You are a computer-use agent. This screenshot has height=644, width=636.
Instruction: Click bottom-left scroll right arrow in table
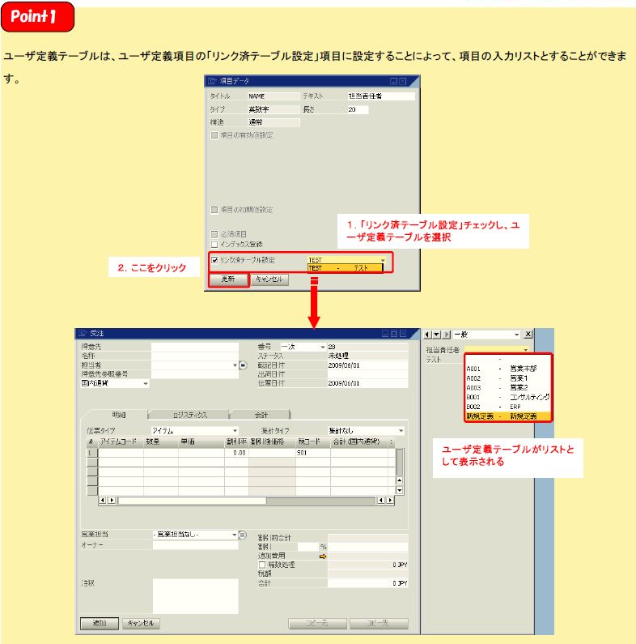112,500
